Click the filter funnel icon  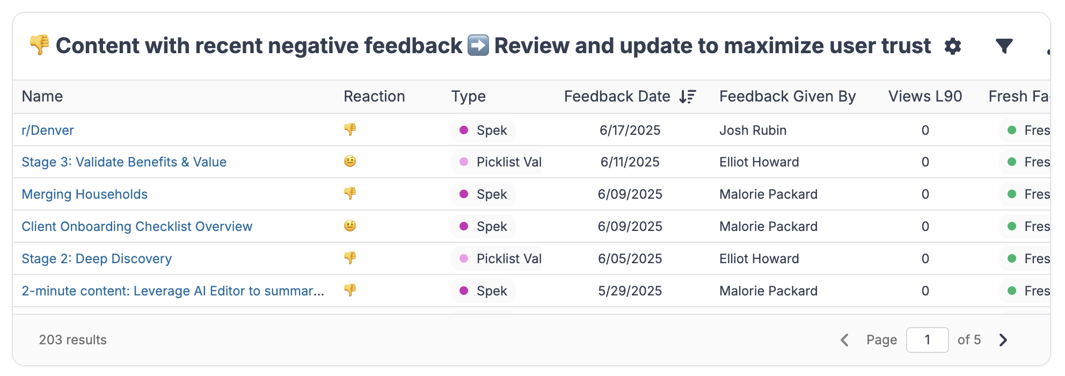1004,46
